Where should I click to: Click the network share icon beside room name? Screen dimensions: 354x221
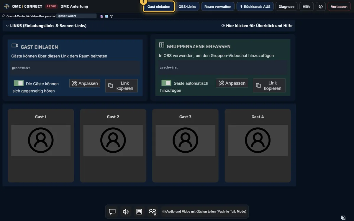pyautogui.click(x=112, y=16)
